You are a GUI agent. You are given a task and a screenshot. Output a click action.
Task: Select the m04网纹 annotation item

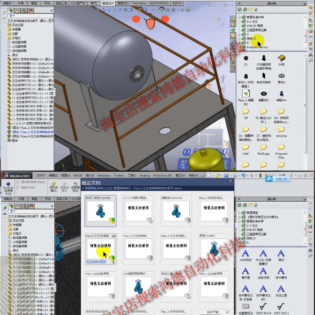point(245,255)
